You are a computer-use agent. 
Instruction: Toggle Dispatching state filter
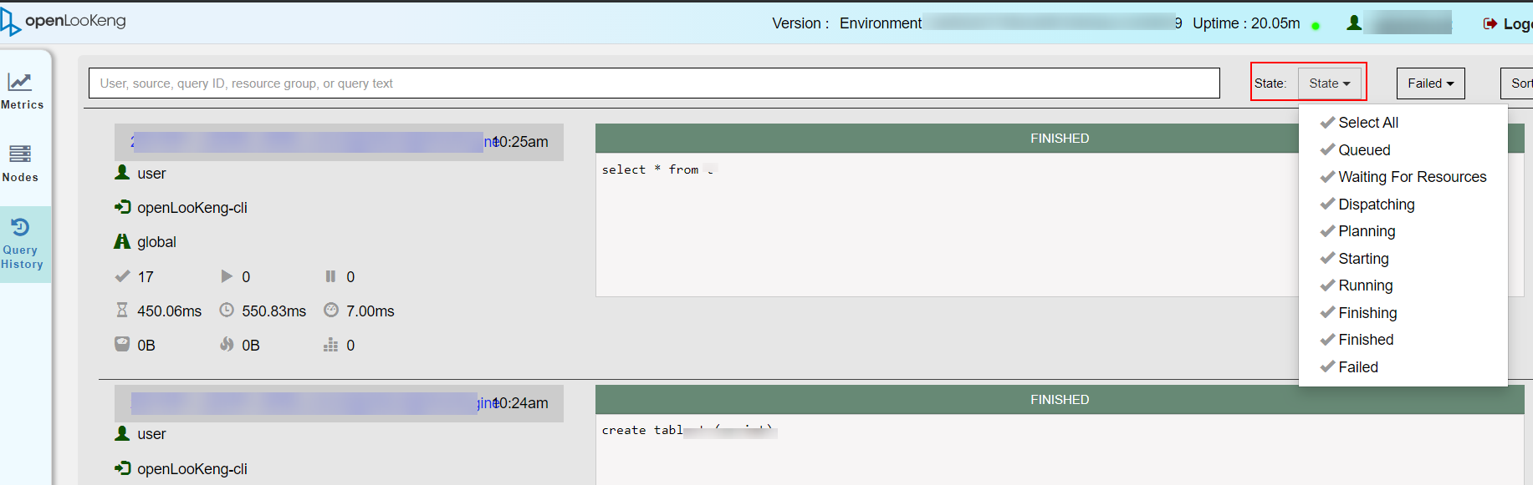tap(1367, 205)
